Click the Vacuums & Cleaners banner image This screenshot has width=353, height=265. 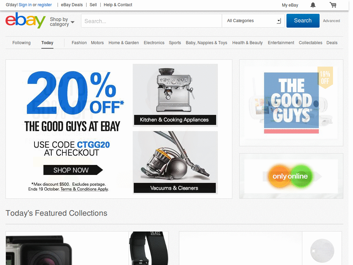coord(175,162)
